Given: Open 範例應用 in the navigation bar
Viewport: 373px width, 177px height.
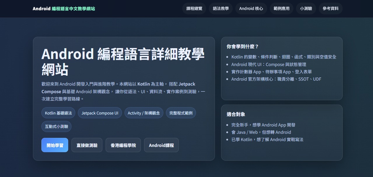Looking at the screenshot, I should click(281, 8).
